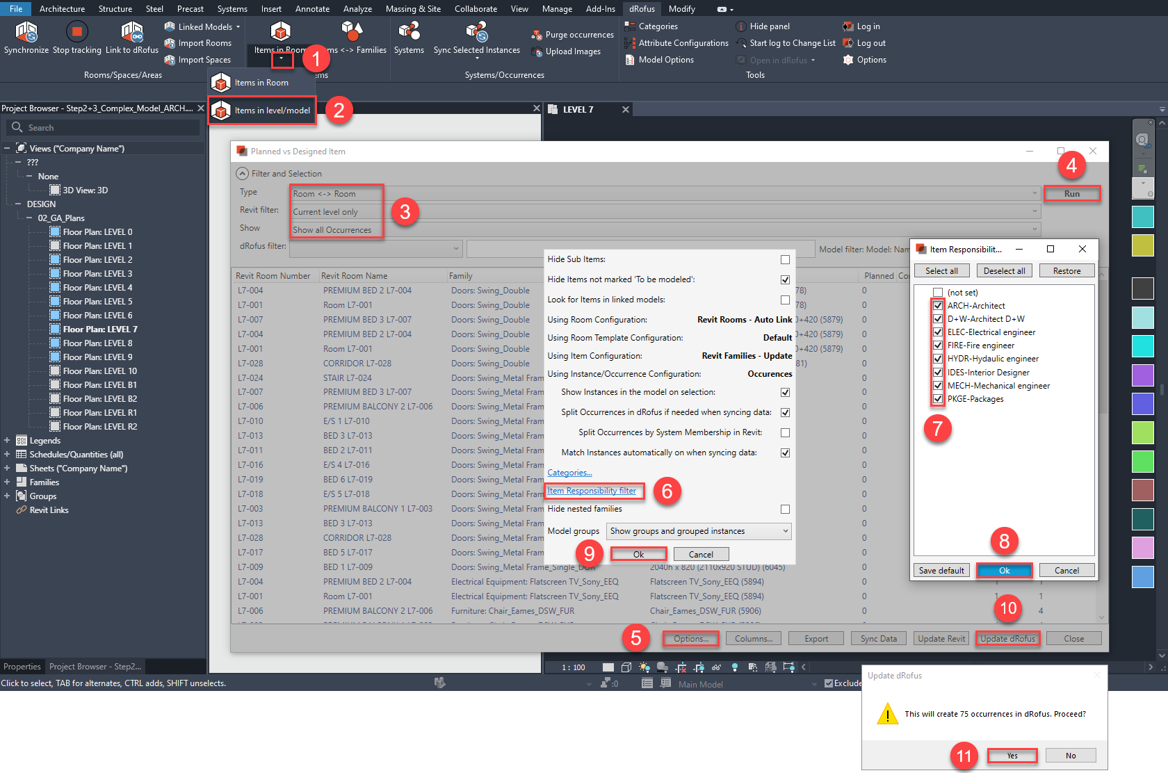Click the Synchronize icon in the ribbon
The image size is (1168, 773).
point(26,32)
